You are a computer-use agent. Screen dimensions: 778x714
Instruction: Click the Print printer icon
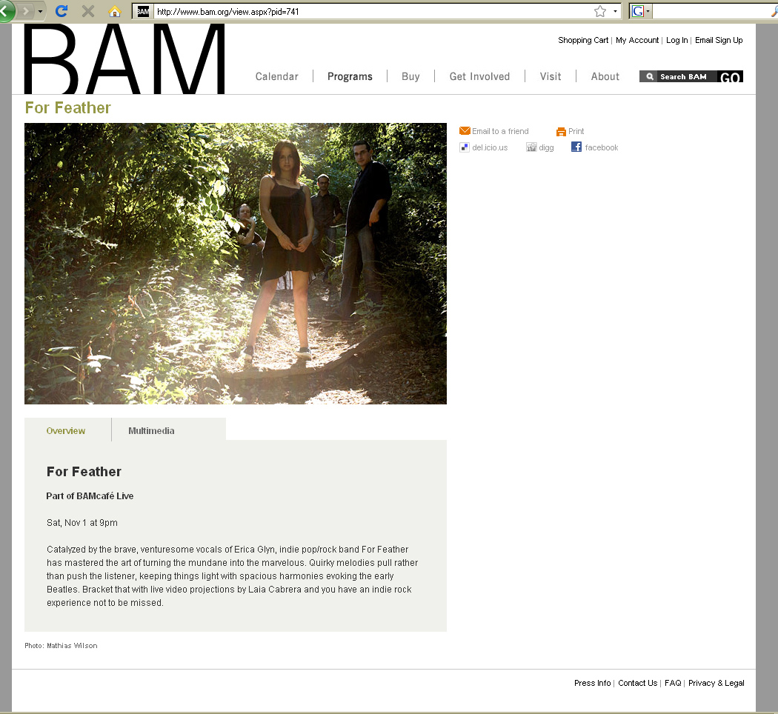(x=561, y=131)
